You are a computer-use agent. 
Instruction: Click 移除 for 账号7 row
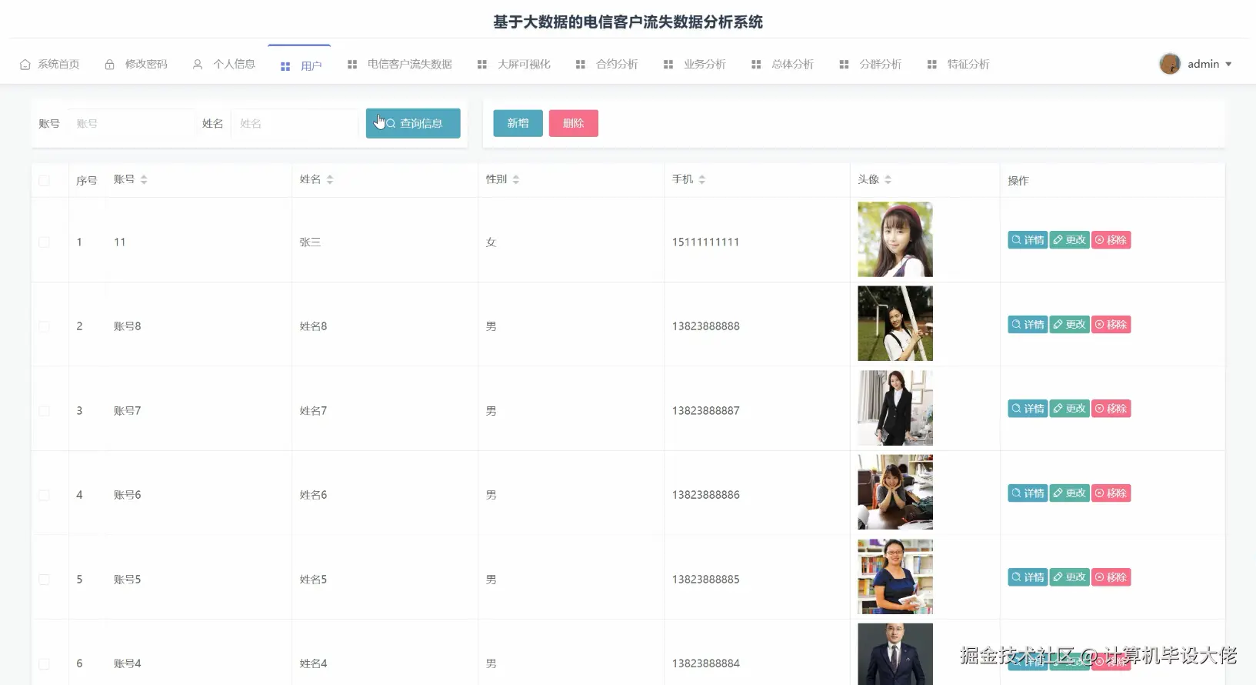(x=1111, y=409)
